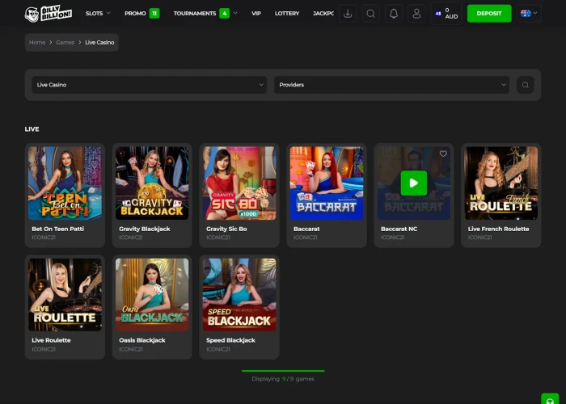Screen dimensions: 566x404
Task: Click ICONIC21 provider under Speed Blackjack
Action: (x=218, y=349)
